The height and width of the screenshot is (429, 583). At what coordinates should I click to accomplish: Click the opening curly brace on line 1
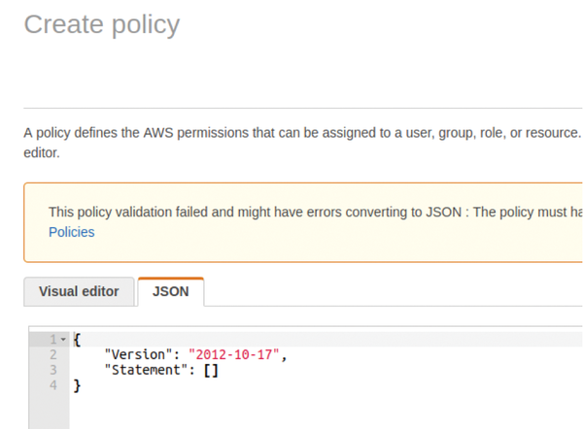[77, 340]
